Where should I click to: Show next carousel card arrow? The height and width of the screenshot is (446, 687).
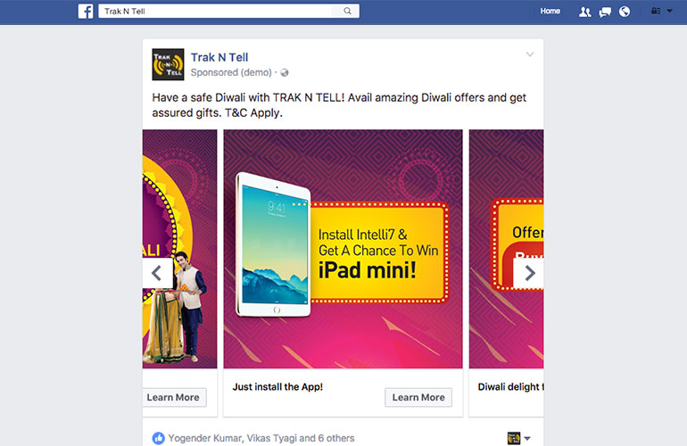point(528,273)
